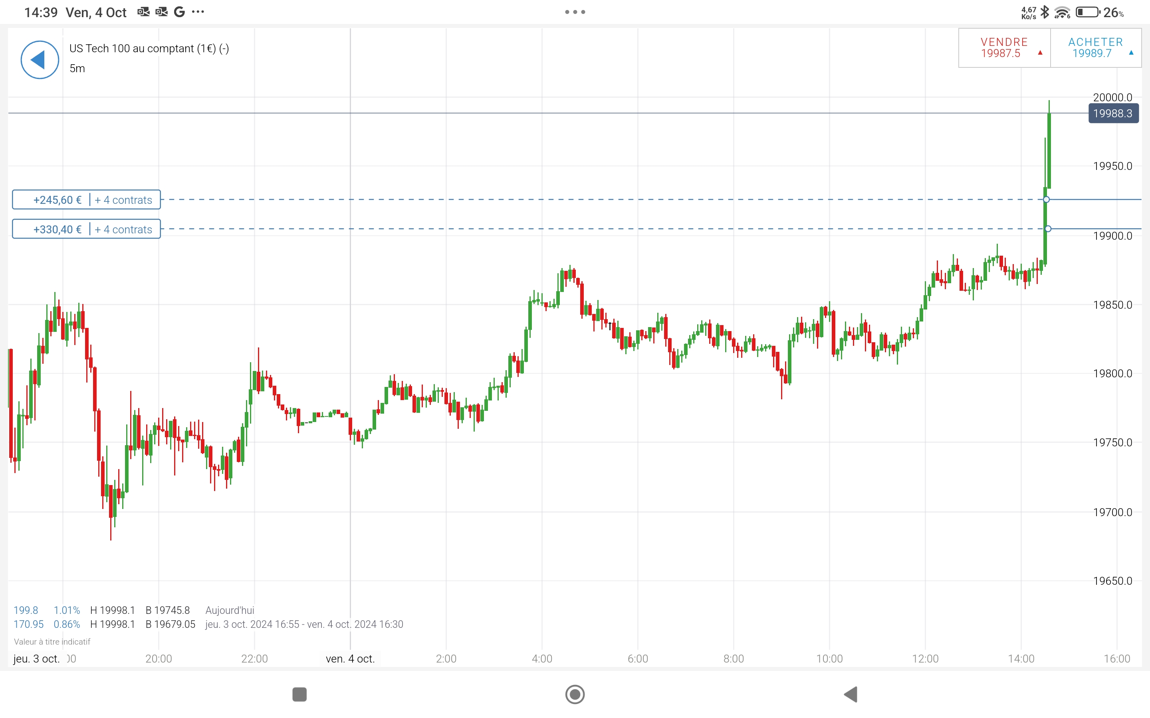Tap the Android back triangle icon
Screen dimensions: 1150x718
pyautogui.click(x=851, y=694)
